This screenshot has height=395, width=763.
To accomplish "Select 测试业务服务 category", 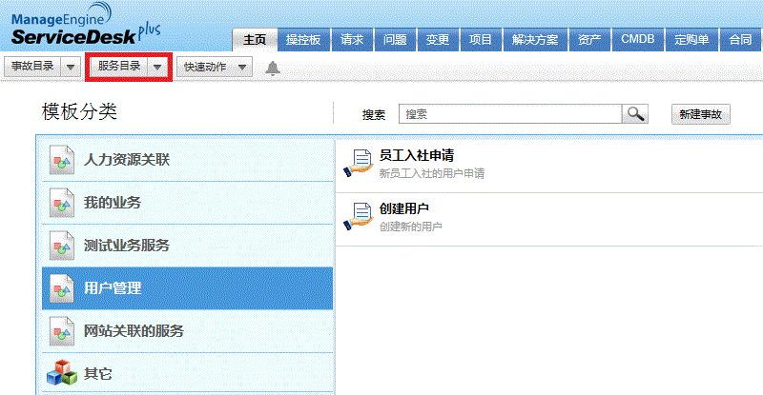I will coord(187,246).
